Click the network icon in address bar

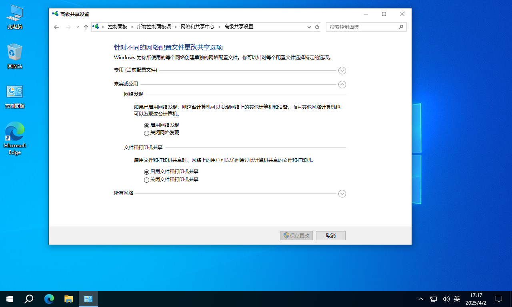(x=96, y=27)
